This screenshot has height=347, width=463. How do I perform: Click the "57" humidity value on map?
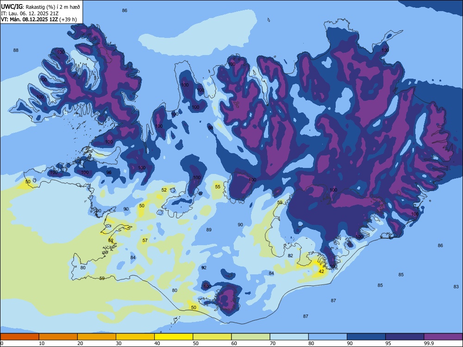(x=145, y=241)
